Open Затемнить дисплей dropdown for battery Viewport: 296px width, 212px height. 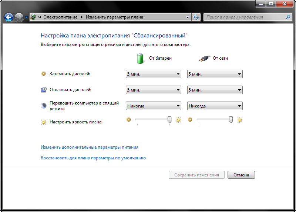(154, 74)
